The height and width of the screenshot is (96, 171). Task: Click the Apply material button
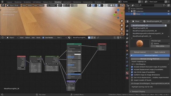[x=160, y=52]
